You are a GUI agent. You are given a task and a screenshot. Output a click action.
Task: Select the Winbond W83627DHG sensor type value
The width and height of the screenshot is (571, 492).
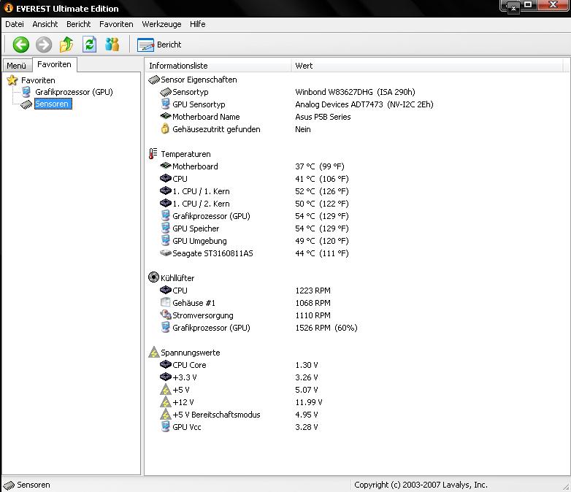click(355, 92)
